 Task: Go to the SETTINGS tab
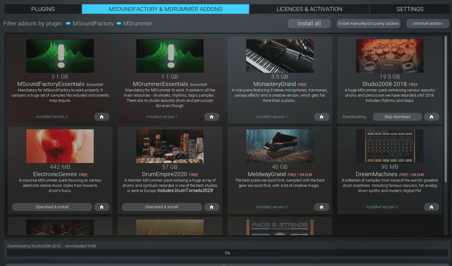click(410, 9)
